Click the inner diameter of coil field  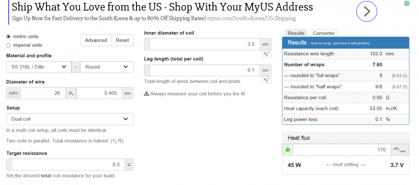(x=204, y=44)
